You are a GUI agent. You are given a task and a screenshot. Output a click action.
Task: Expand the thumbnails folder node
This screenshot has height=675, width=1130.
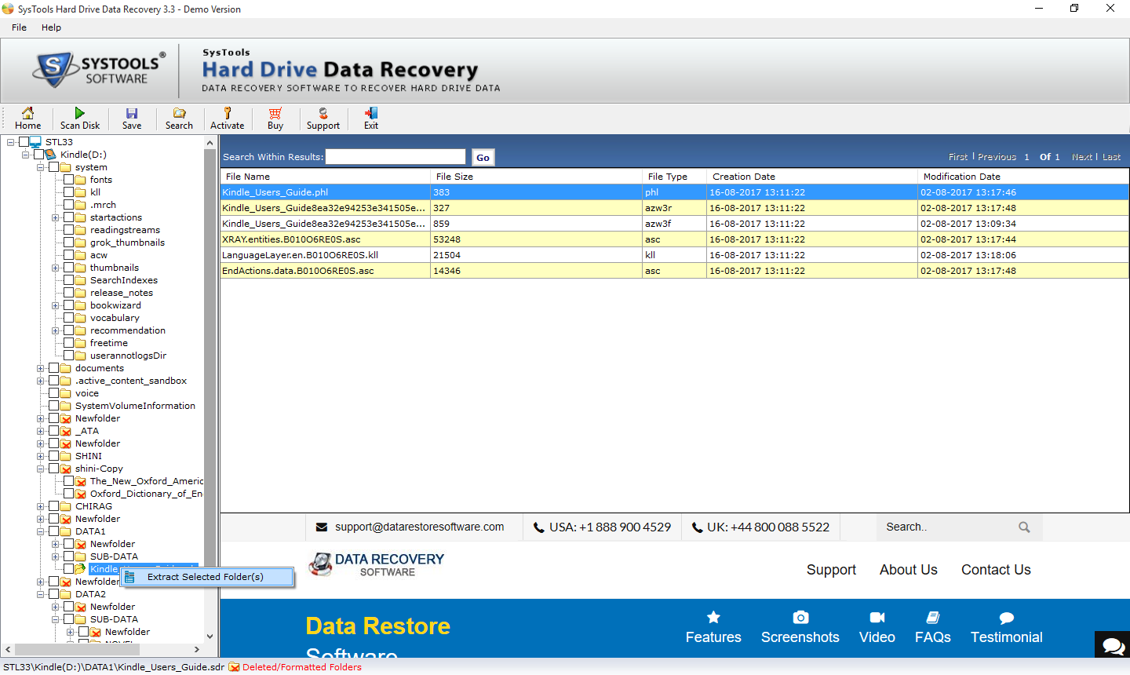click(x=55, y=268)
